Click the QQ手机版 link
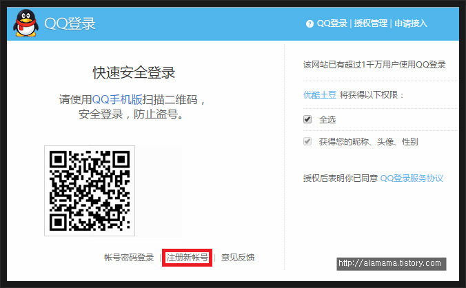Screen dimensions: 466x288 point(117,99)
